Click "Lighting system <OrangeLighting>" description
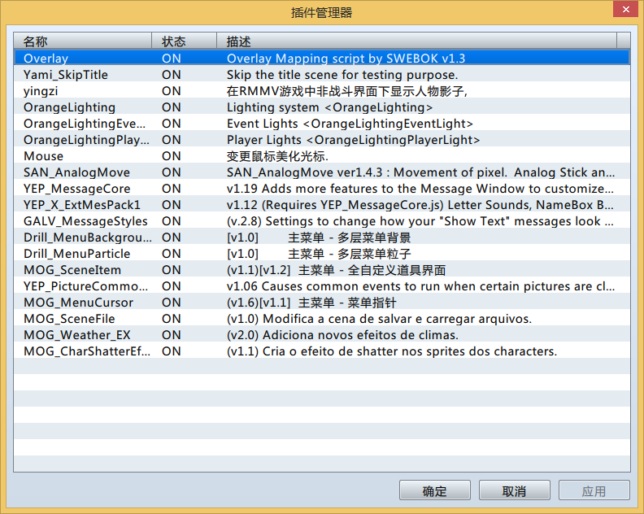Image resolution: width=644 pixels, height=514 pixels. point(329,107)
